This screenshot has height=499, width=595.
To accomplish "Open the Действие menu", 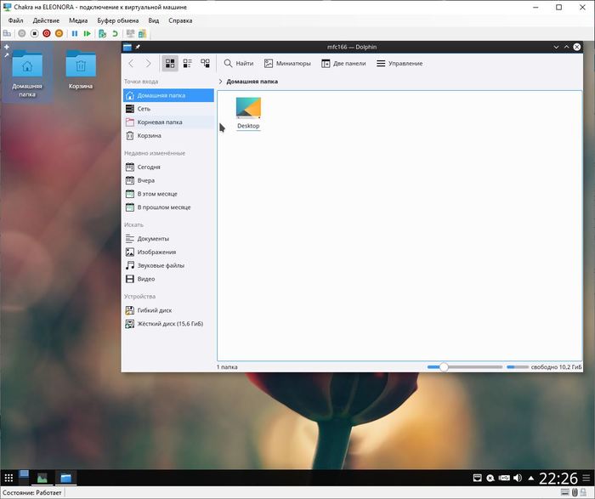I will pyautogui.click(x=46, y=20).
